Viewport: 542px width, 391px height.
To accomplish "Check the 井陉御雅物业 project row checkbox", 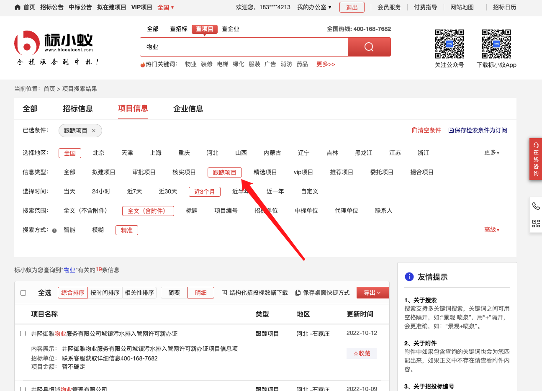I will (23, 334).
